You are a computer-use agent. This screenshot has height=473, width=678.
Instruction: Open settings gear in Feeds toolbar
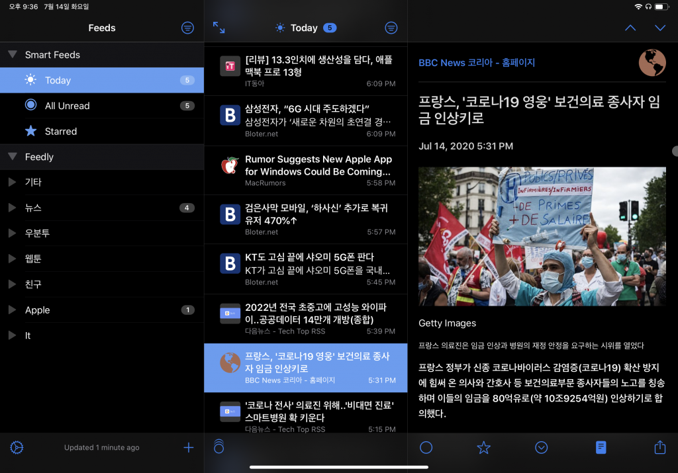pyautogui.click(x=17, y=447)
